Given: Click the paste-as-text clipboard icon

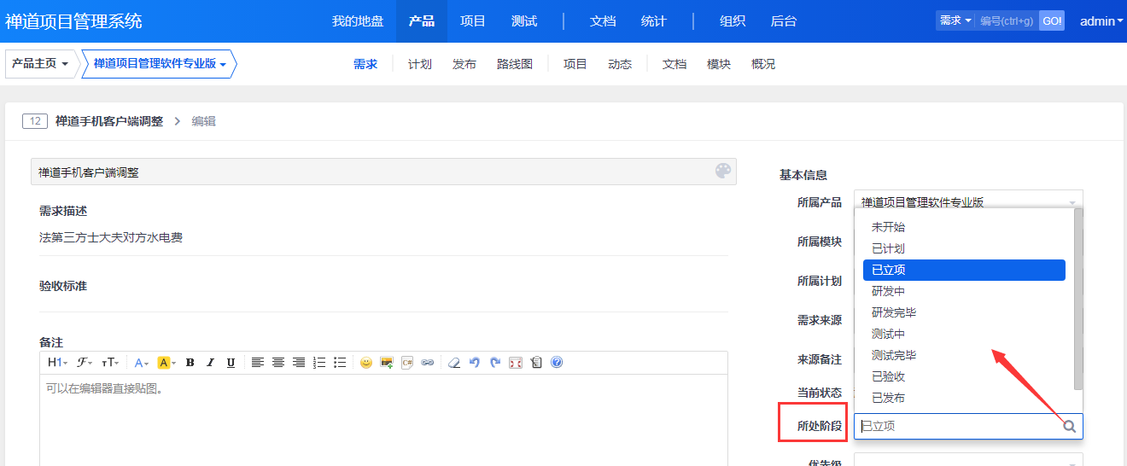Looking at the screenshot, I should 536,363.
